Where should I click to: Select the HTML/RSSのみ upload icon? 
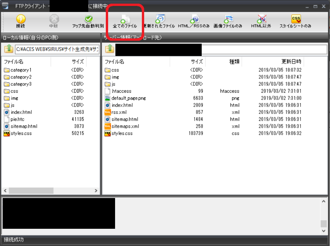(194, 20)
